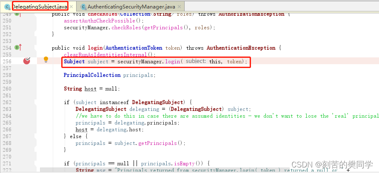Click delegating.host on line 266
Screen dimensions: 379x173
click(120, 130)
